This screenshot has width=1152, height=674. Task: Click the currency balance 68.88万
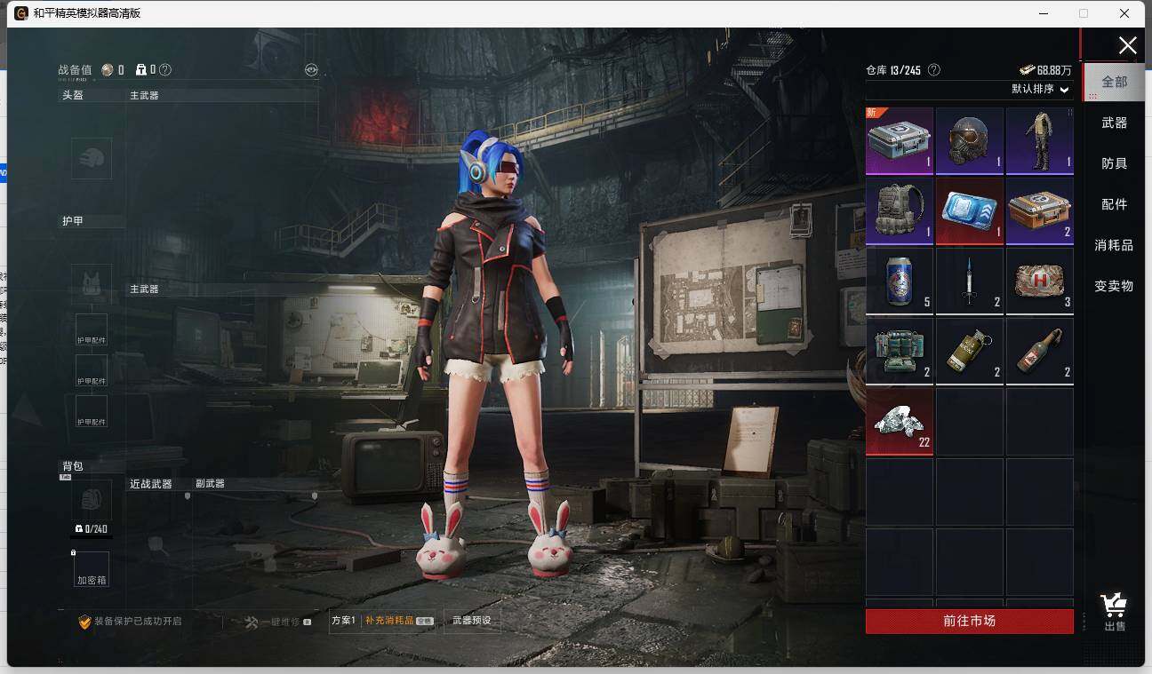[1045, 70]
